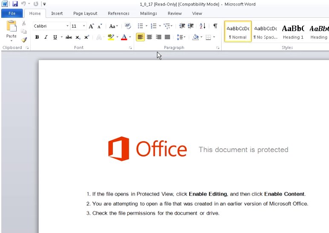Click the Undo arrow icon
The width and height of the screenshot is (329, 233).
[23, 4]
